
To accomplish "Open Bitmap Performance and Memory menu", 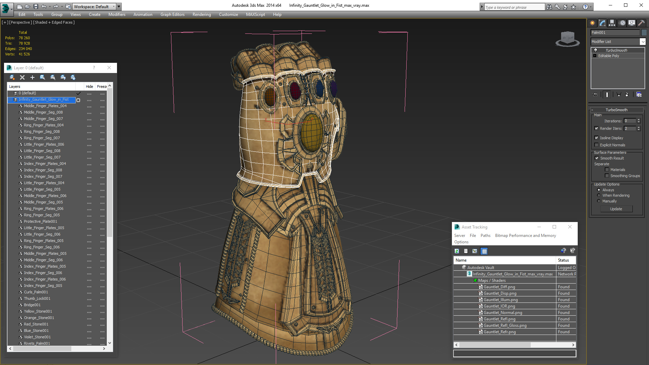I will tap(525, 236).
